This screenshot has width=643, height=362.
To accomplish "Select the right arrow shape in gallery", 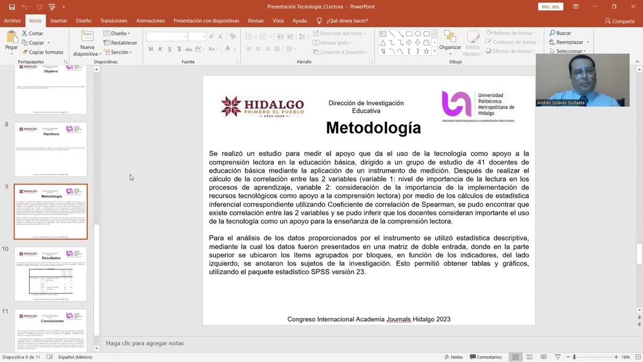I will point(409,42).
